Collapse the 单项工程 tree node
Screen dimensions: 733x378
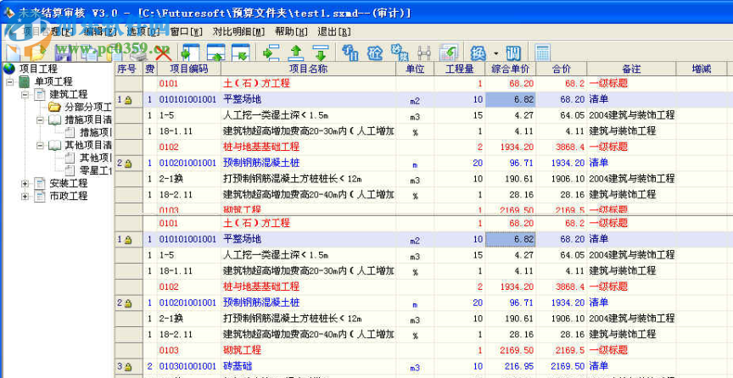[9, 81]
